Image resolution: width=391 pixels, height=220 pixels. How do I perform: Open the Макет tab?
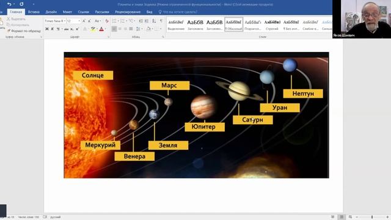click(67, 12)
